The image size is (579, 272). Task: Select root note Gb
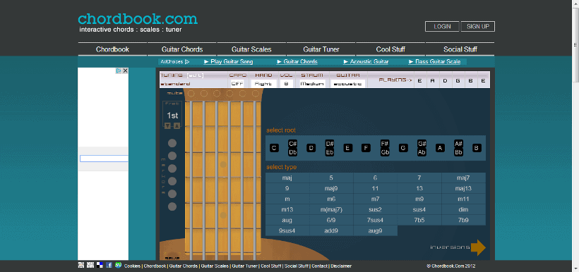(385, 152)
